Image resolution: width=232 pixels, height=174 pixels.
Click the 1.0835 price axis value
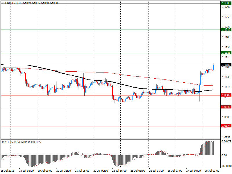[226, 137]
